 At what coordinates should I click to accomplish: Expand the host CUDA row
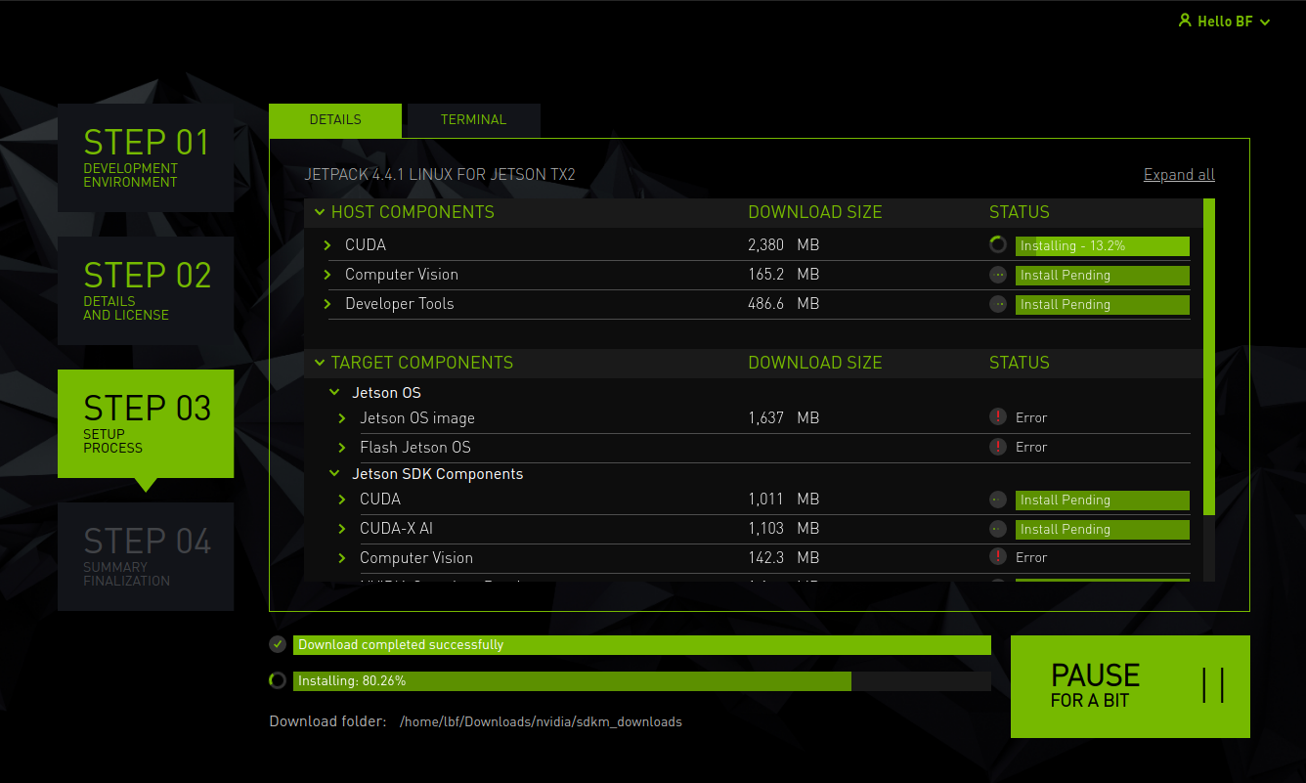coord(327,245)
